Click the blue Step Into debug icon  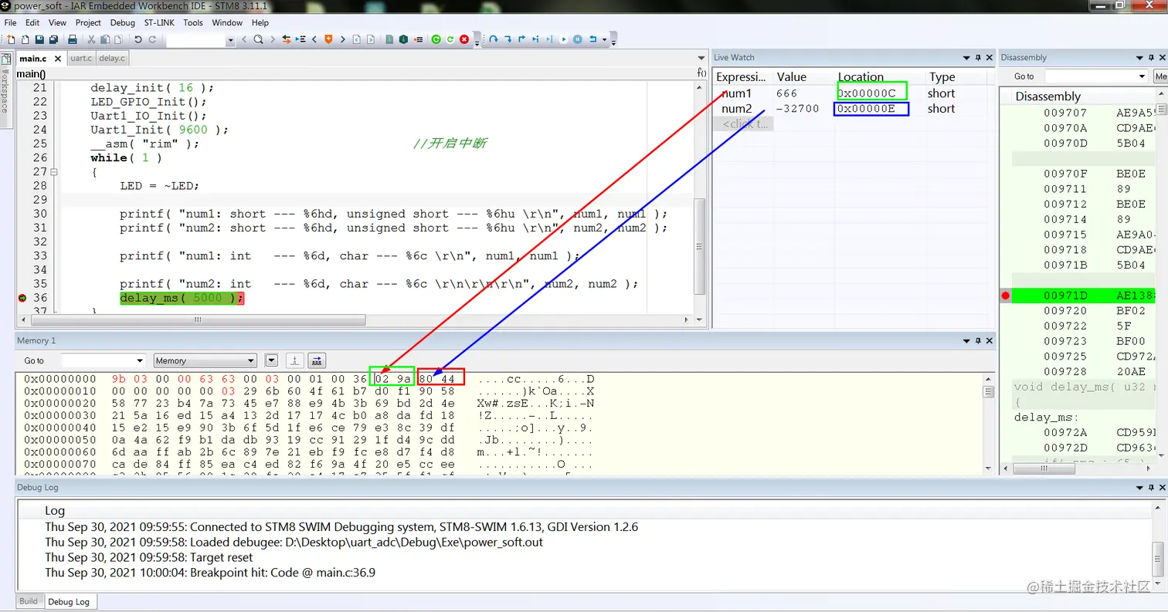[x=508, y=39]
